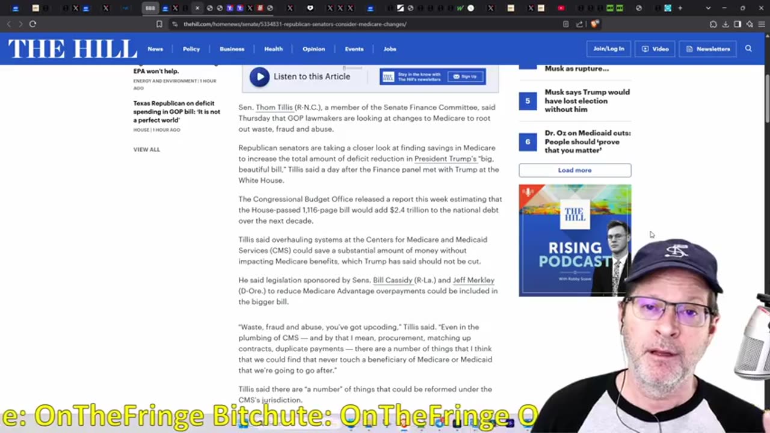Viewport: 770px width, 433px height.
Task: Click the number 6 ranking badge
Action: tap(528, 142)
